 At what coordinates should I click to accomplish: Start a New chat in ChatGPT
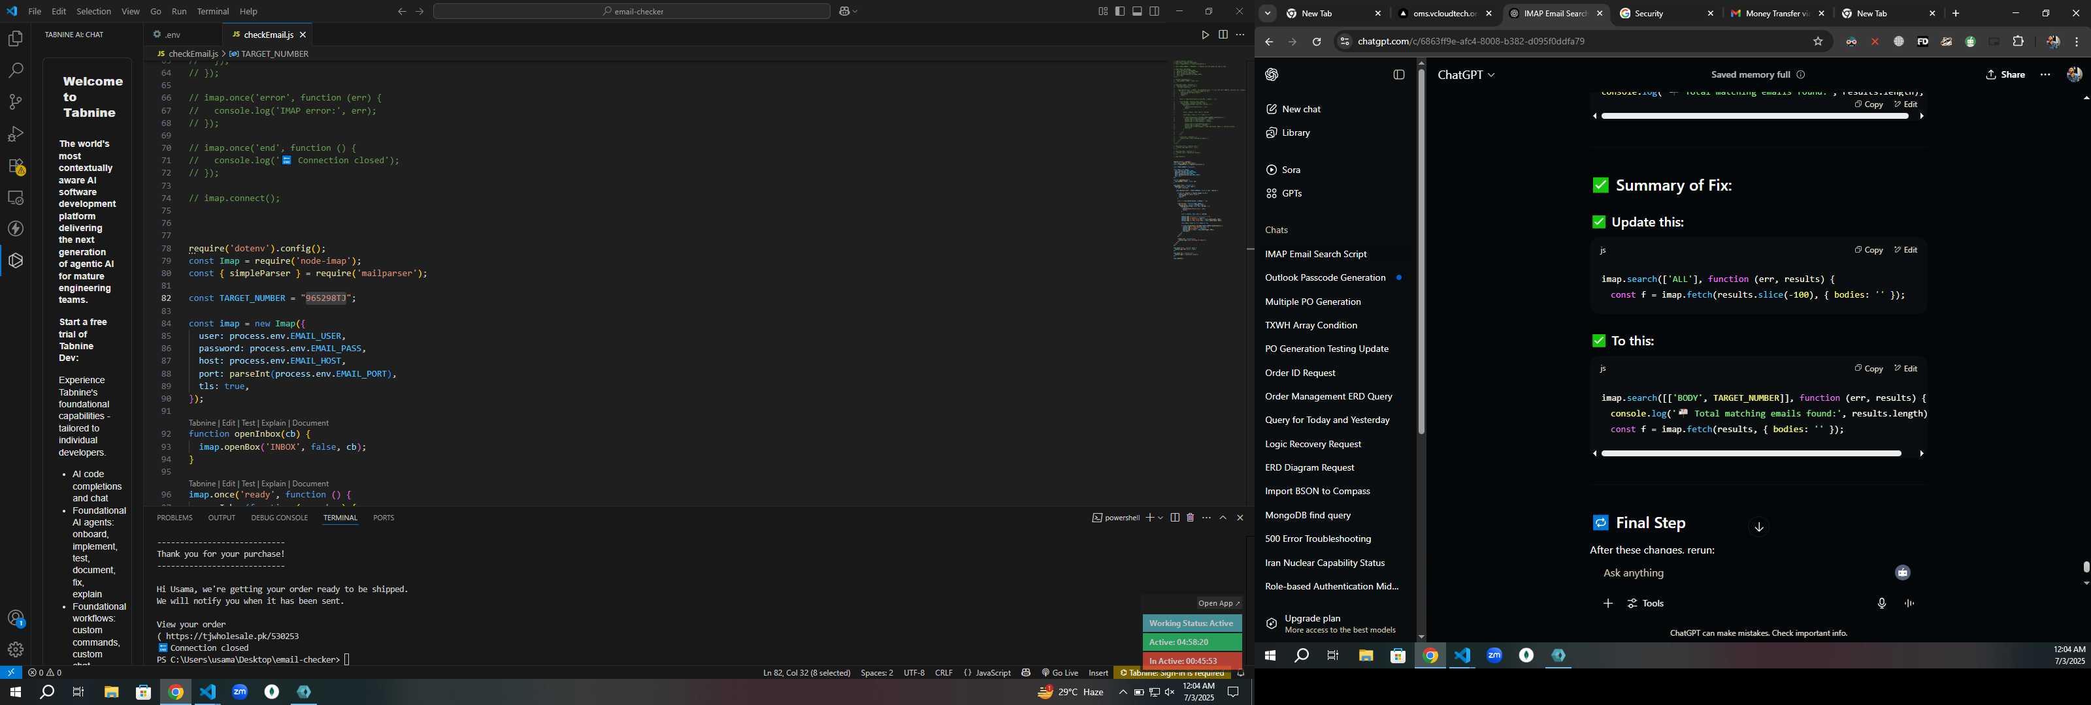point(1294,110)
